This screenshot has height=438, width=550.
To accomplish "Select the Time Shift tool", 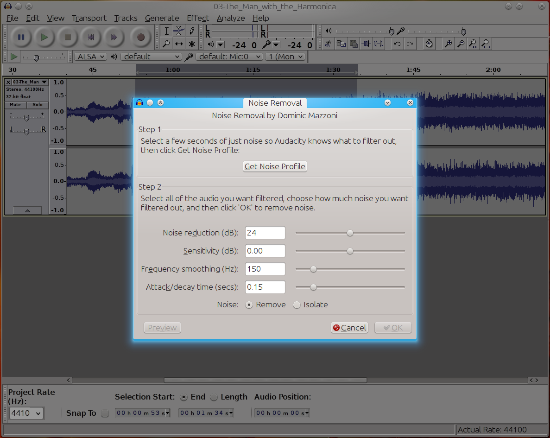I will (x=179, y=44).
